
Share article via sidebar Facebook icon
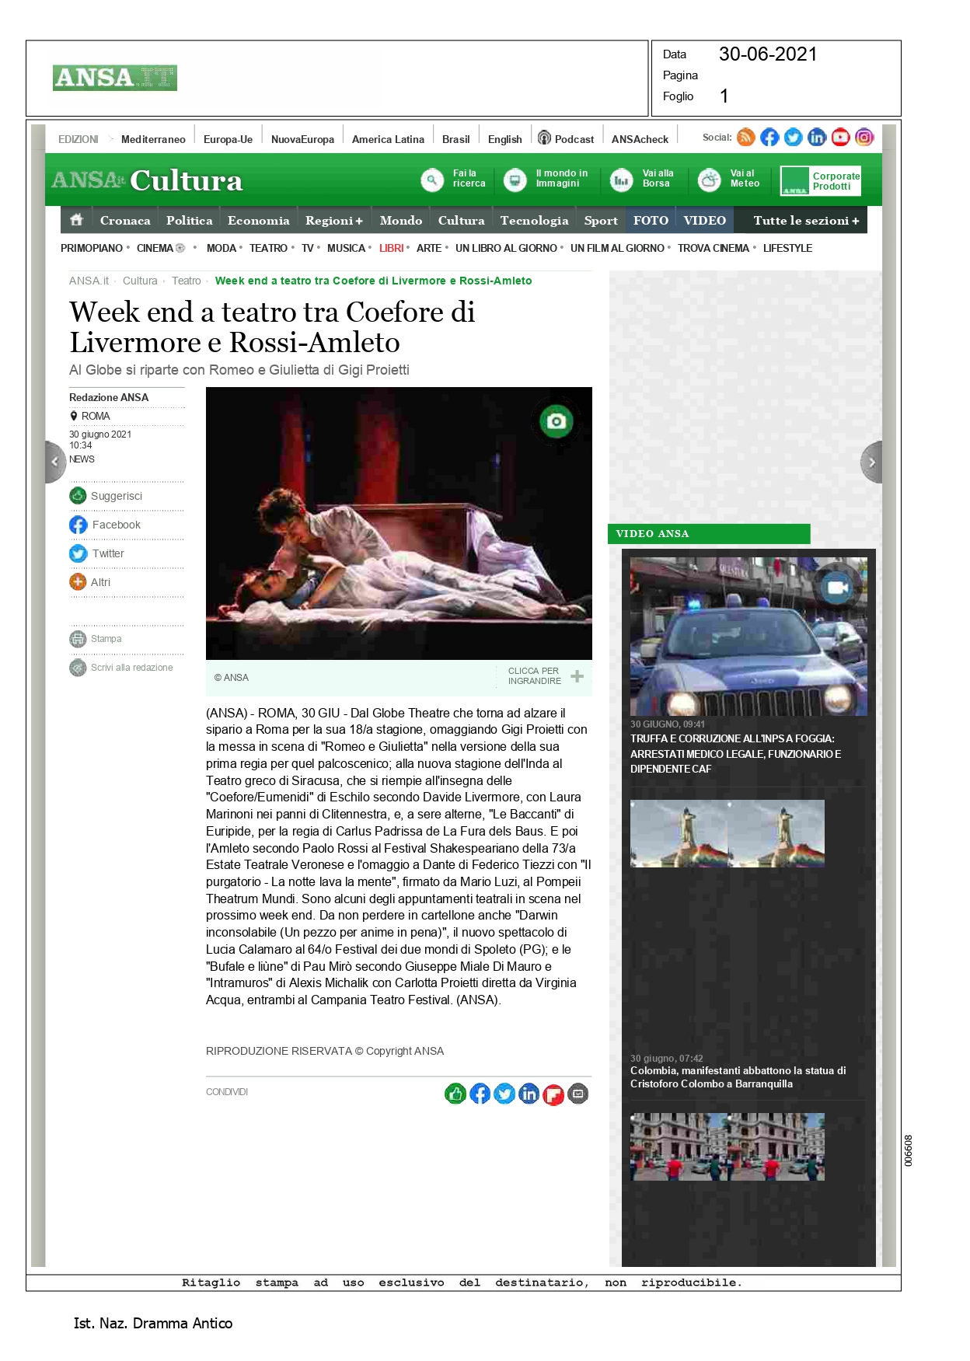(78, 525)
